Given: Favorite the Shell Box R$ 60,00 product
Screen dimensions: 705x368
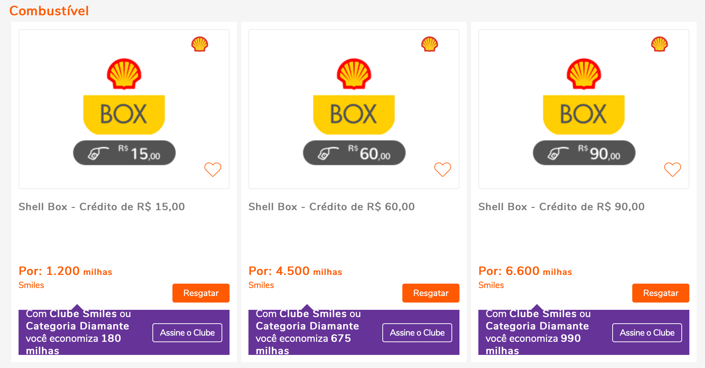Looking at the screenshot, I should pyautogui.click(x=443, y=169).
